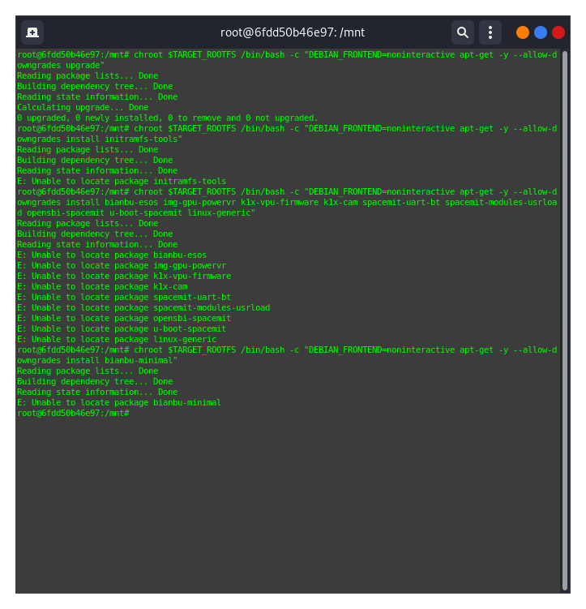Click the '0 upgraded, 0 newly installed' summary line
The image size is (586, 609).
[x=167, y=118]
